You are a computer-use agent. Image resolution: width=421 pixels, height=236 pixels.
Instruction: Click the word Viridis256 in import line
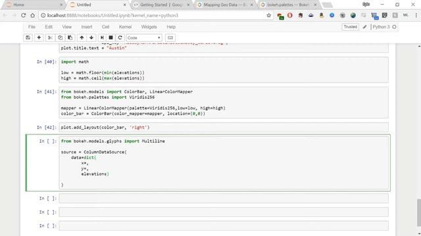(x=142, y=97)
